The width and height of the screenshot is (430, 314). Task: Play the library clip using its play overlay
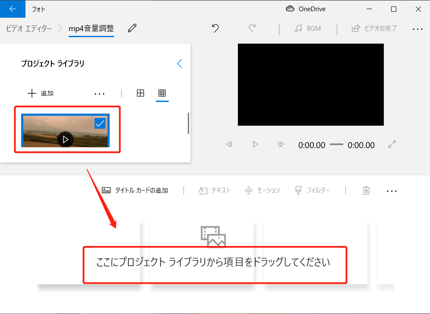click(x=65, y=140)
